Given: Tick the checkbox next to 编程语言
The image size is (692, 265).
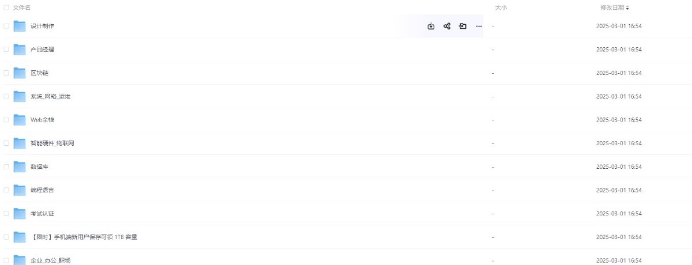Looking at the screenshot, I should 6,190.
